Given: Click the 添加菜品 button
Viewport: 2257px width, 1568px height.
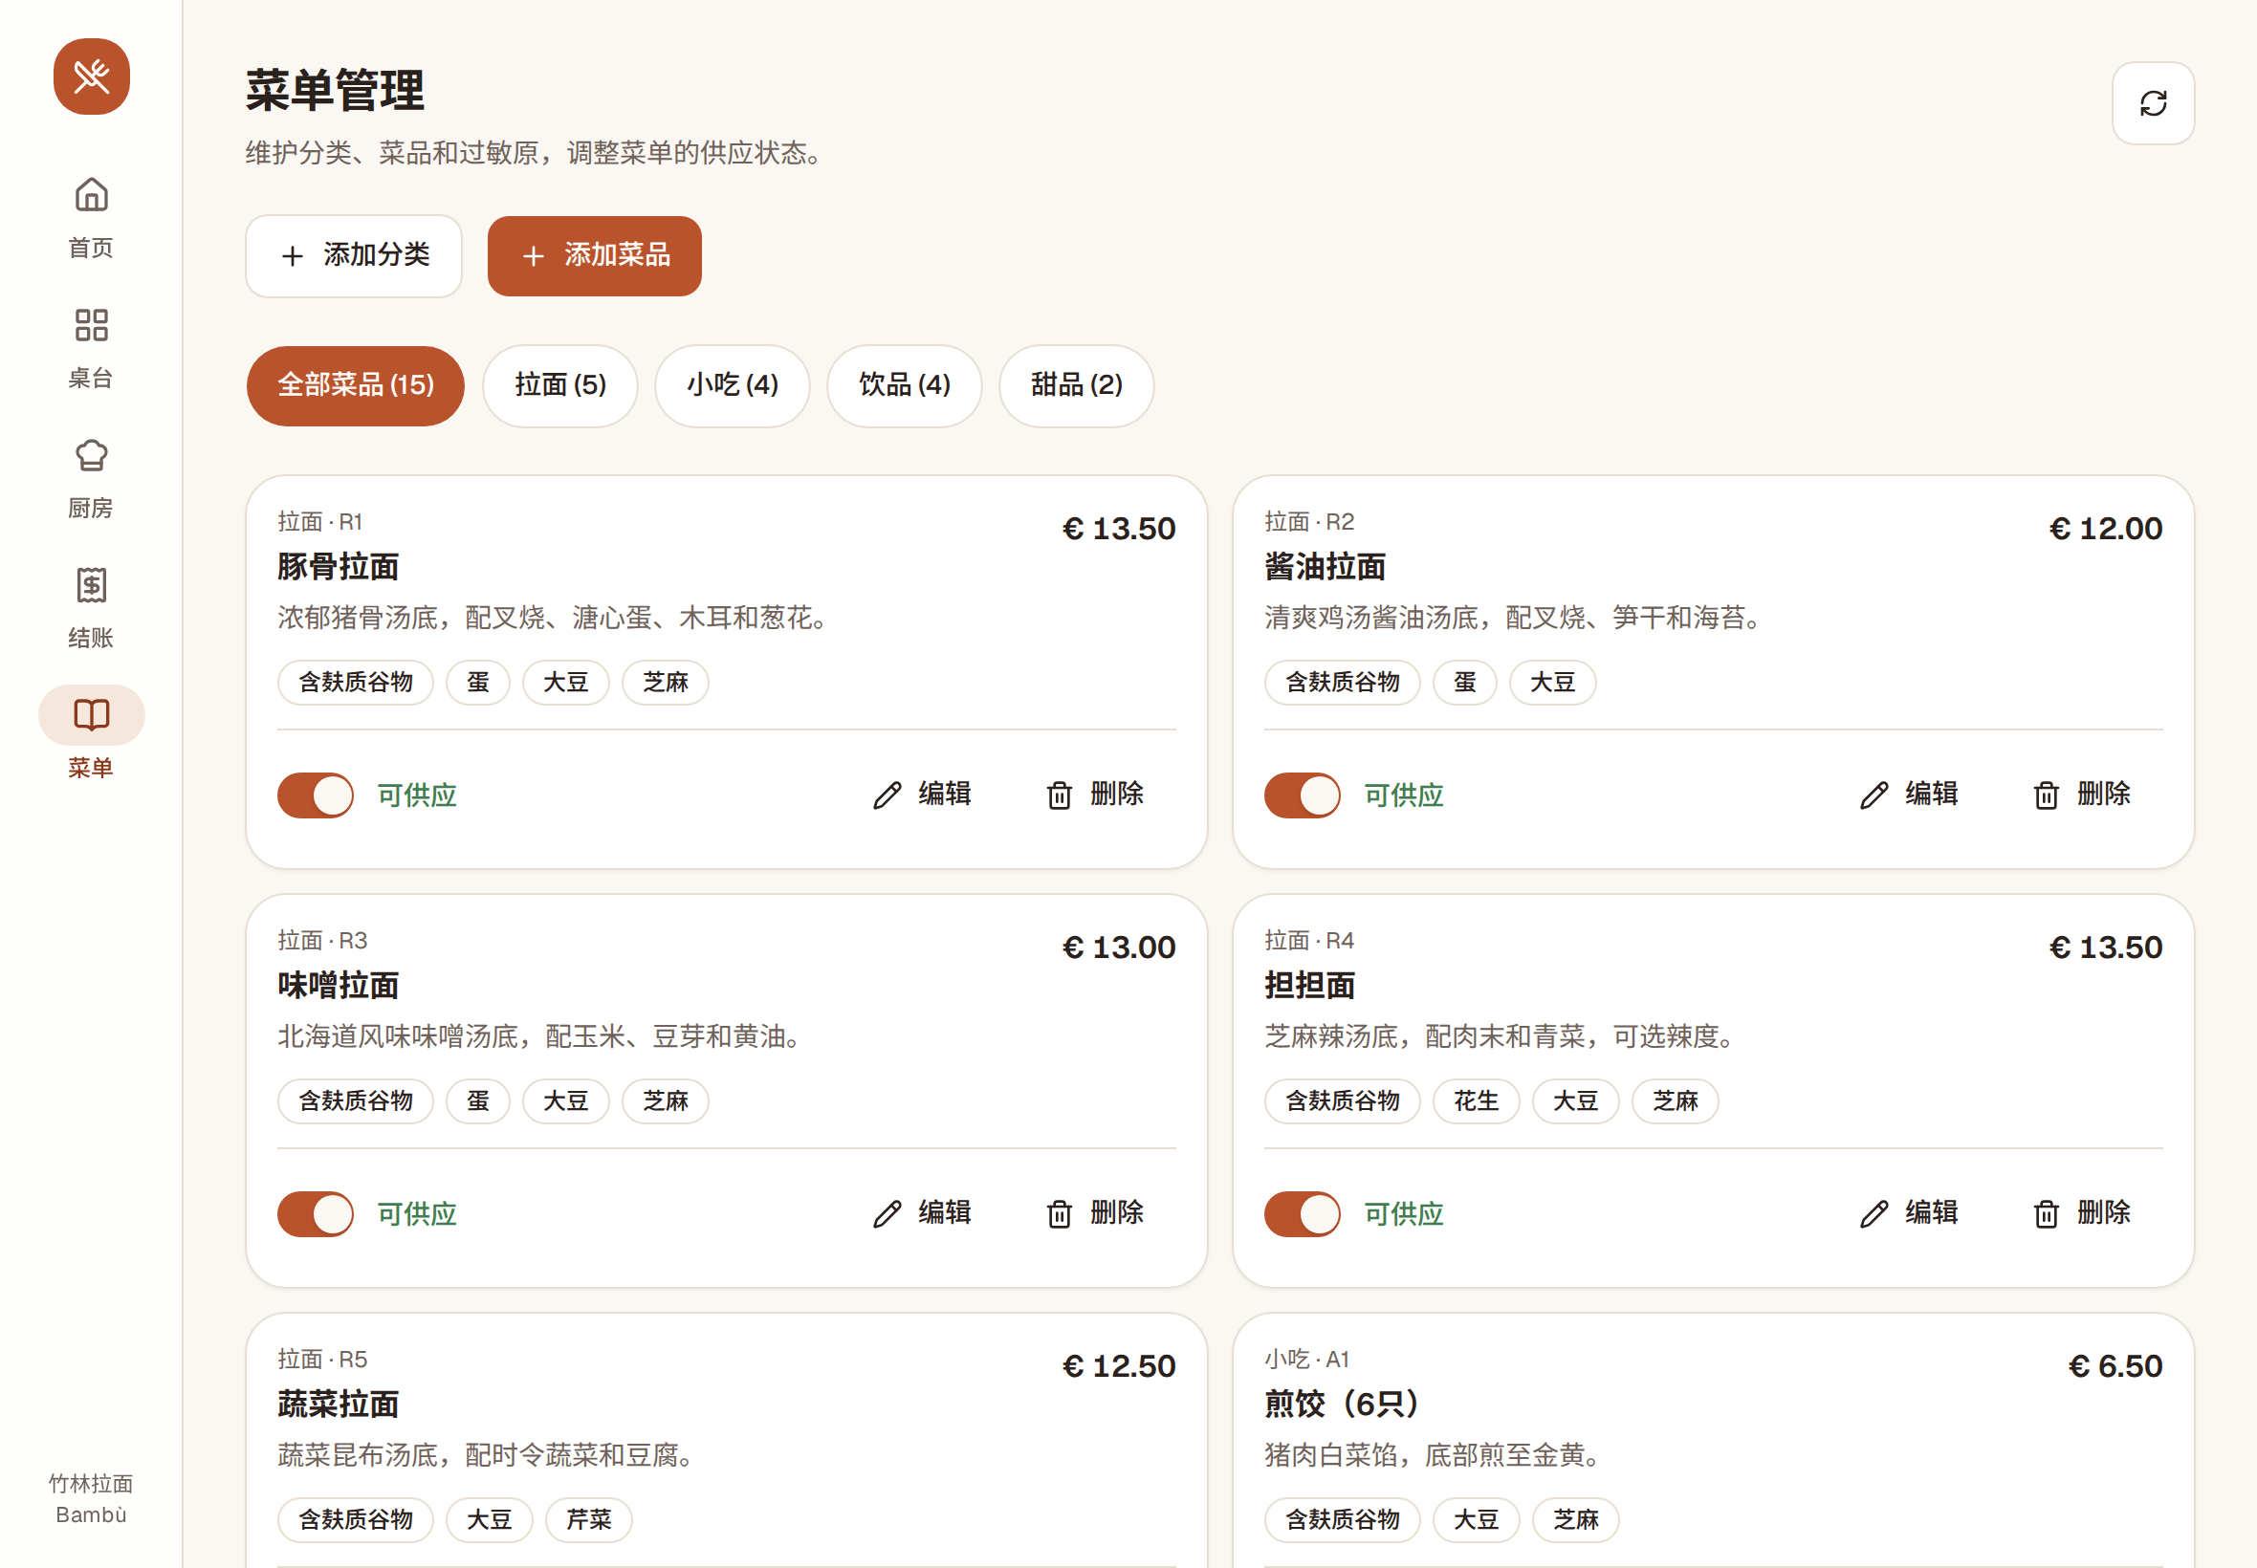Looking at the screenshot, I should [595, 255].
